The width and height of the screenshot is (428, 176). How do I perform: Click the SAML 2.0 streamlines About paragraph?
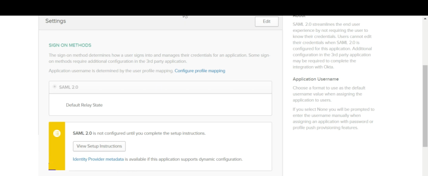(332, 45)
